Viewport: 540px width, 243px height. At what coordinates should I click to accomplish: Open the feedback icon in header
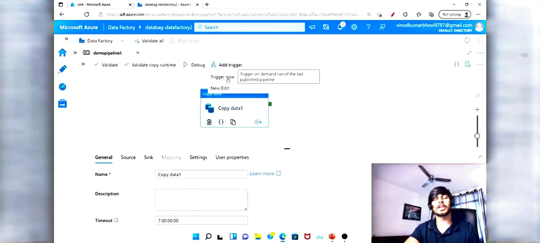point(382,27)
